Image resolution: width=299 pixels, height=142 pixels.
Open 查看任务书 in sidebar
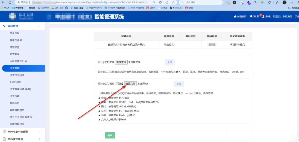click(x=16, y=40)
